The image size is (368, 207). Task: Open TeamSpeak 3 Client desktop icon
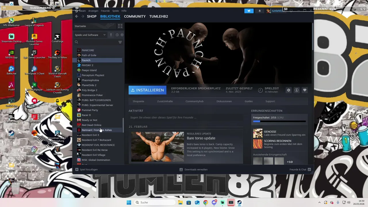tap(34, 70)
